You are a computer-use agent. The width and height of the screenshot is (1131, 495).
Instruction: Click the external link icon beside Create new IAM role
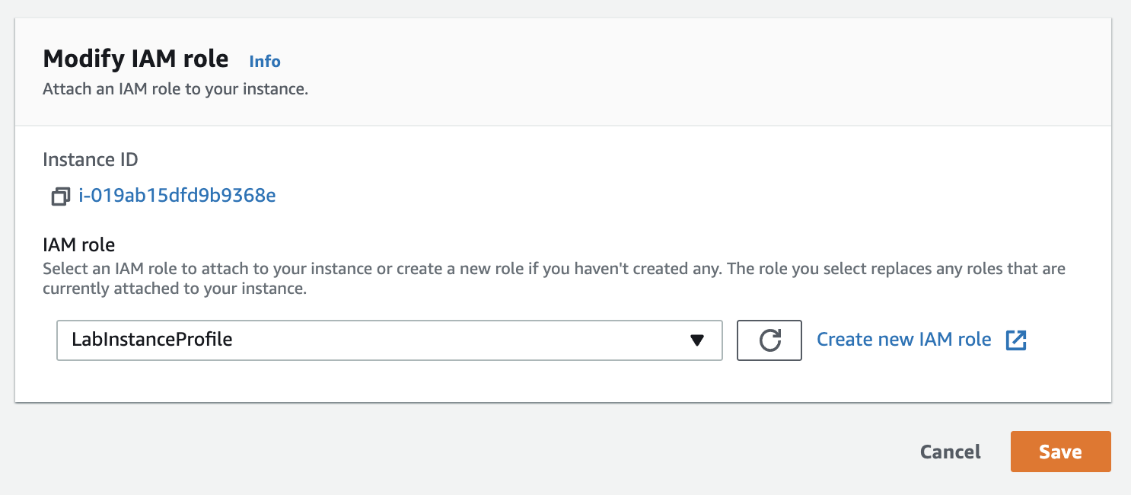click(1016, 340)
